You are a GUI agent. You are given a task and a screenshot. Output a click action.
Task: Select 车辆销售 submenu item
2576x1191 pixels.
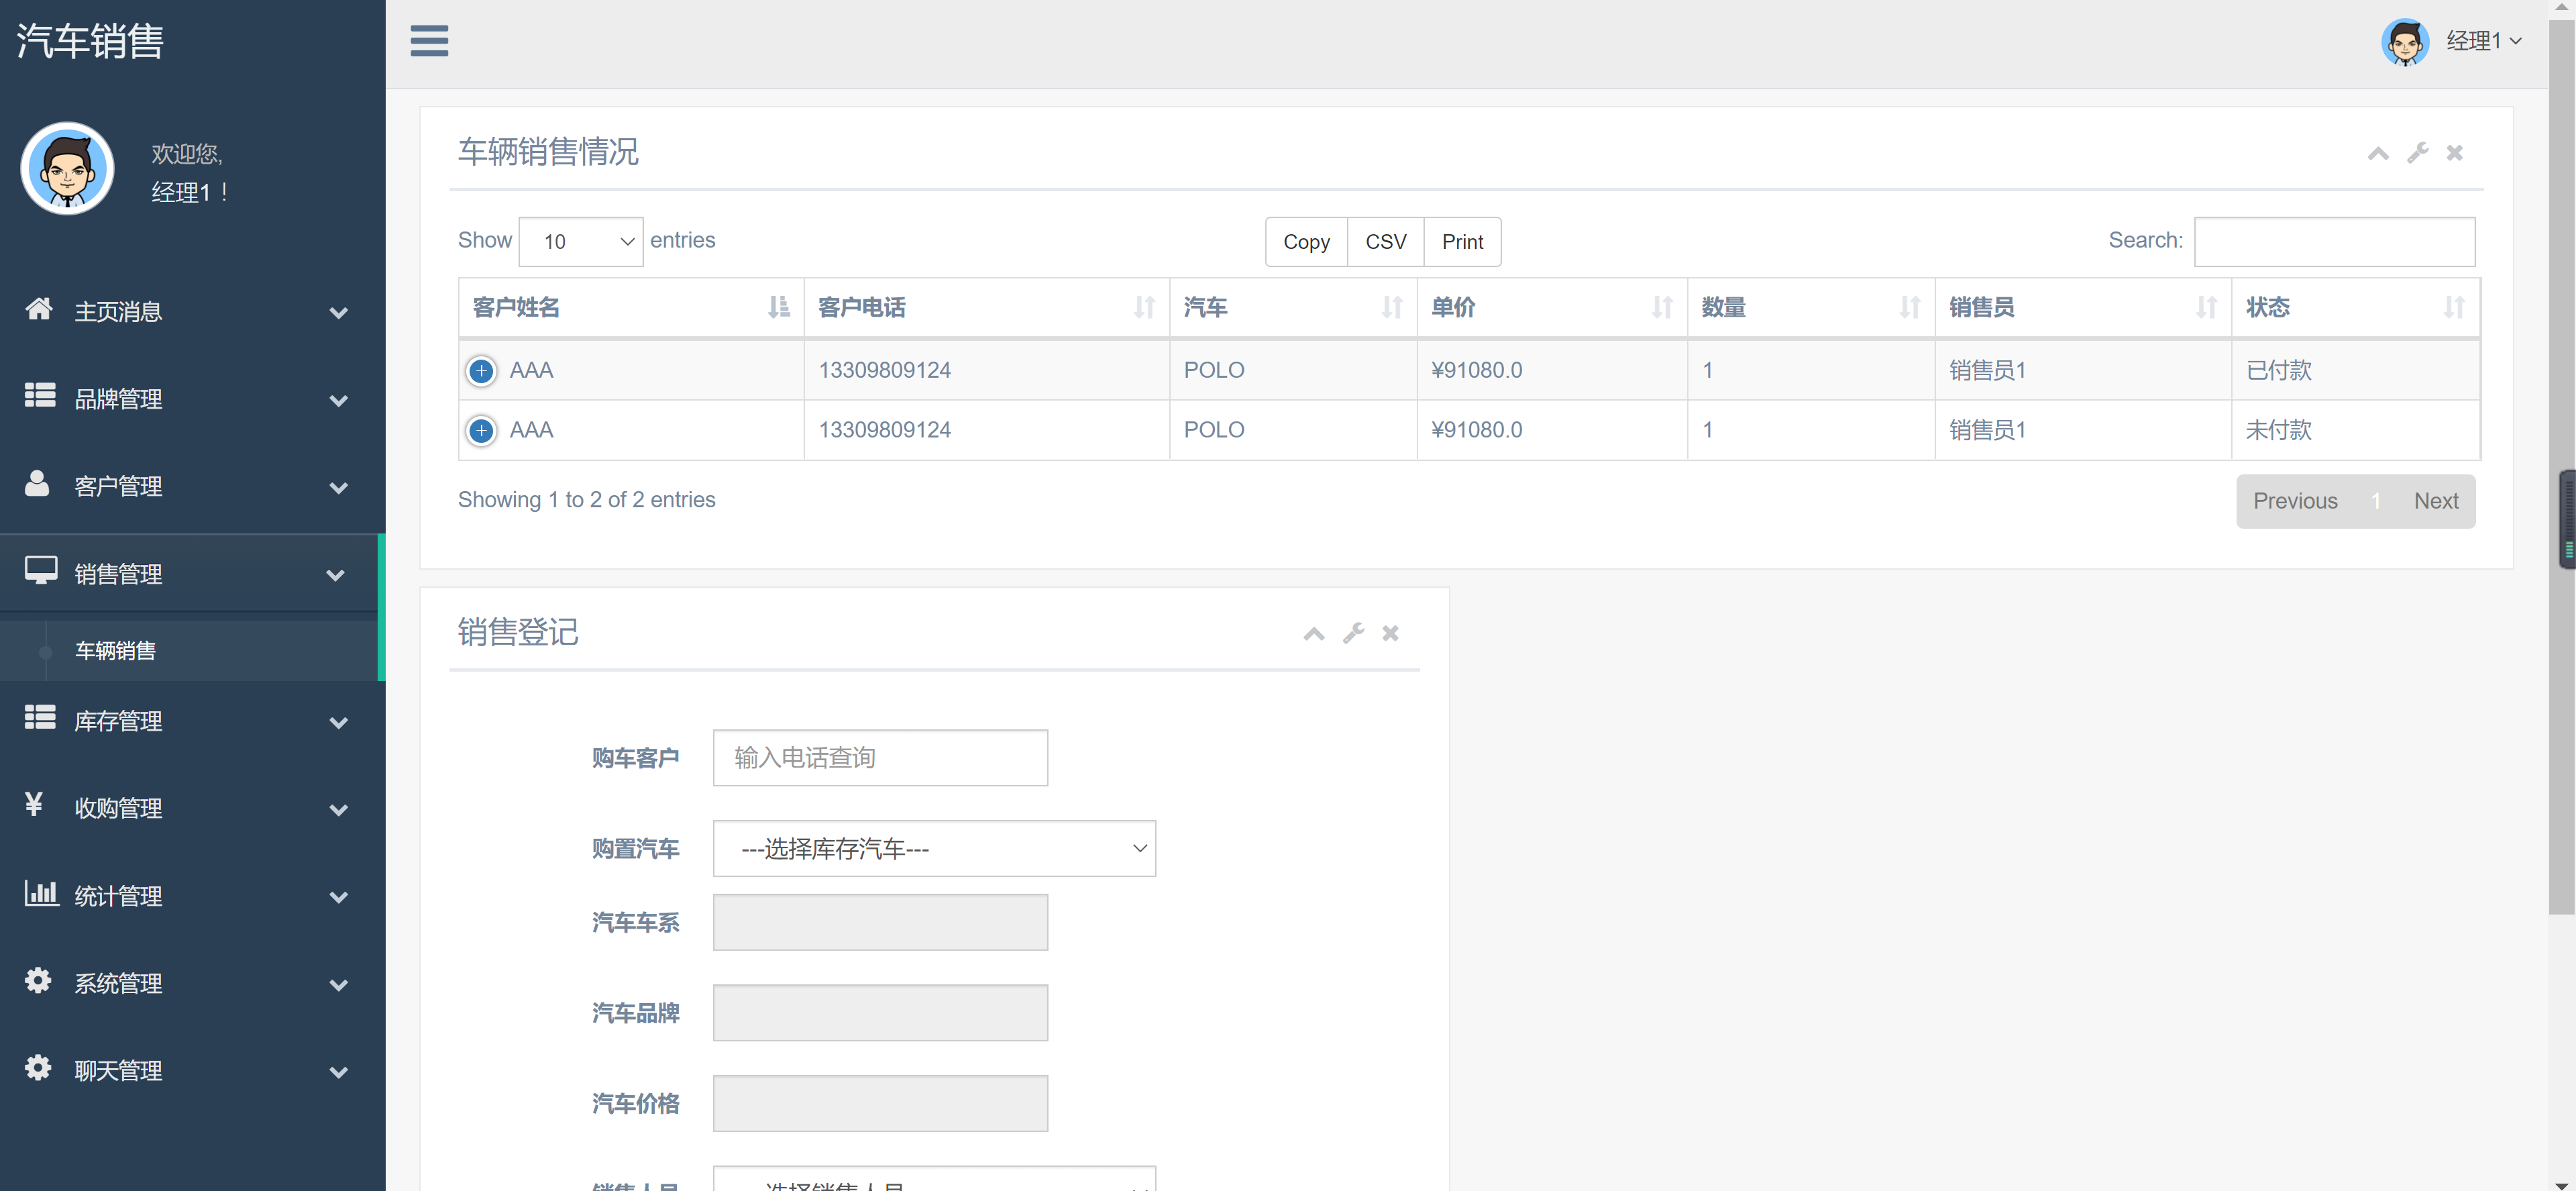coord(116,651)
